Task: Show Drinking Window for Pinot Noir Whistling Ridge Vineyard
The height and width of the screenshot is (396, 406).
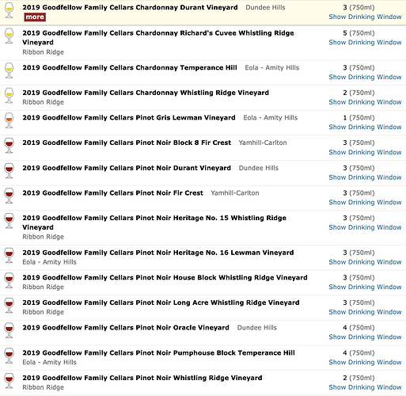Action: (365, 387)
